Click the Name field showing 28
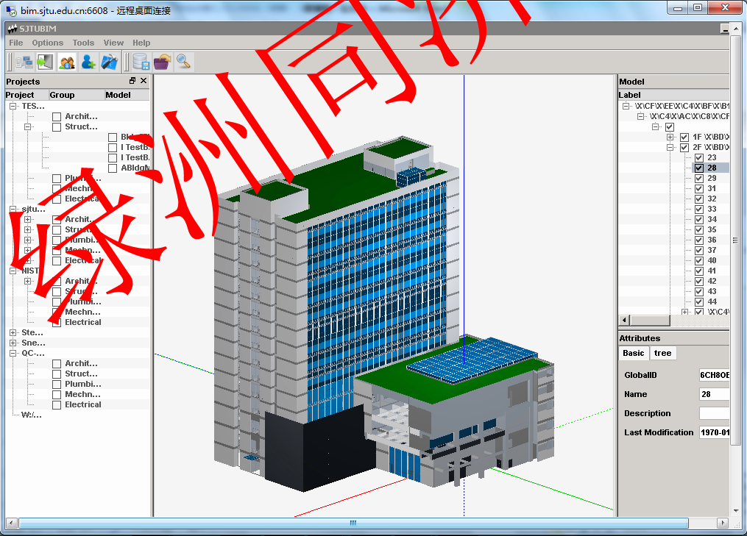Image resolution: width=747 pixels, height=536 pixels. pyautogui.click(x=714, y=394)
